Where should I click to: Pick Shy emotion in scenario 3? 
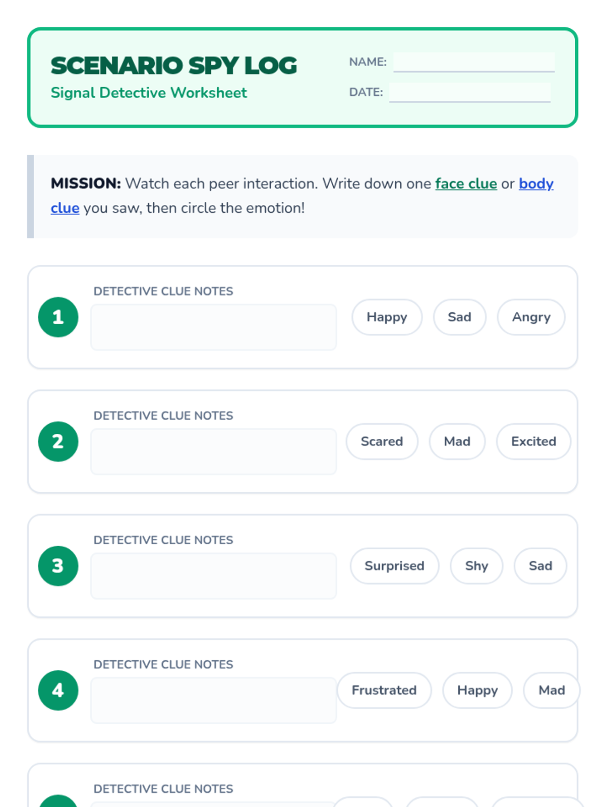(x=476, y=566)
